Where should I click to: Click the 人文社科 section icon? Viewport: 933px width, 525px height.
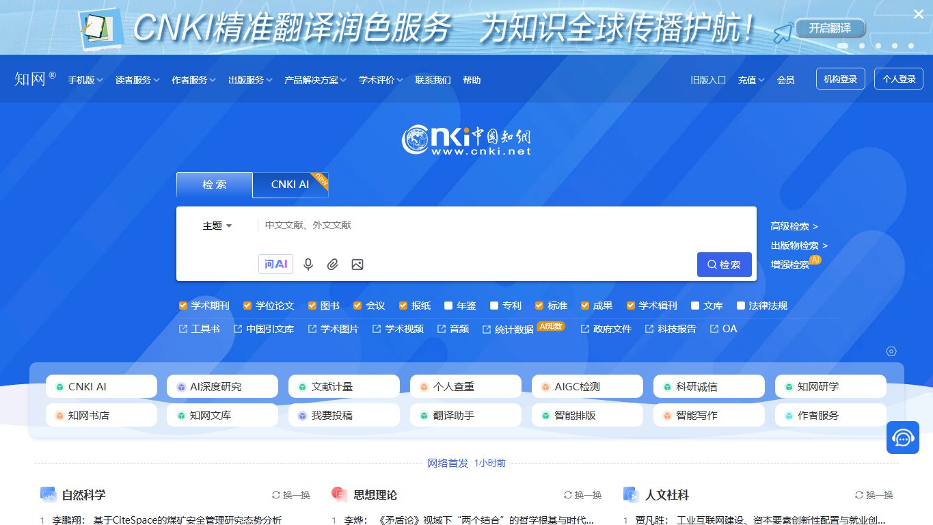(x=631, y=494)
